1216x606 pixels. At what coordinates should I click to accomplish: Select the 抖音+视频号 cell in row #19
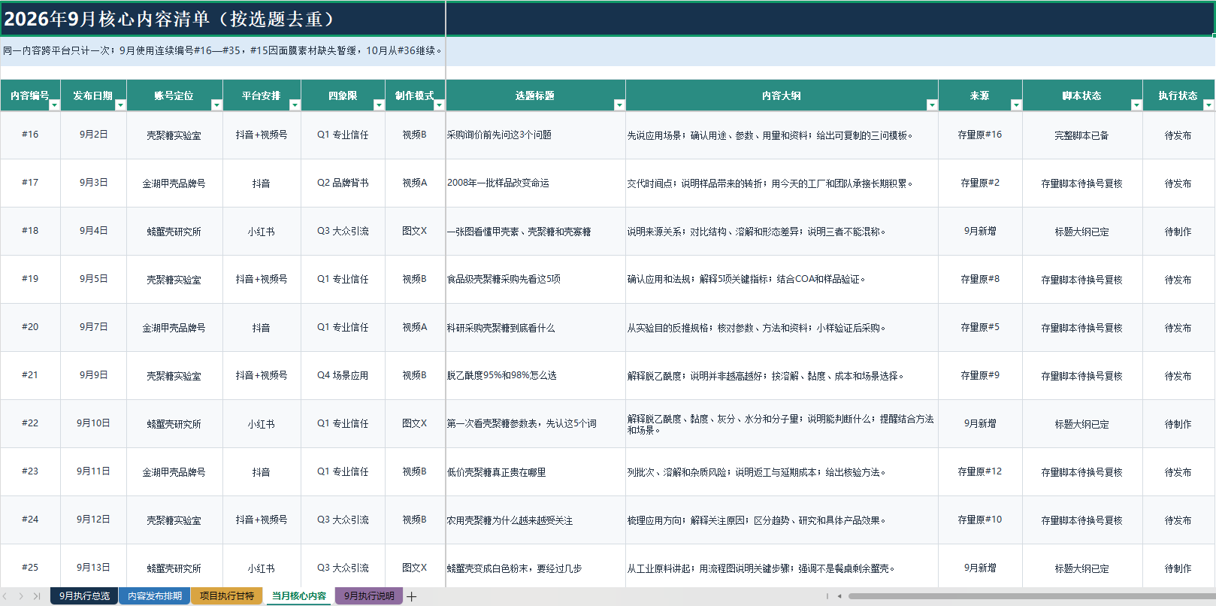point(262,279)
